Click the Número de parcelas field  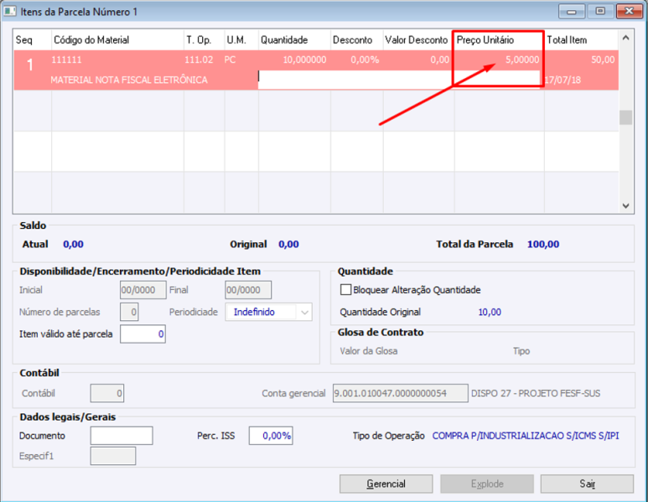tap(129, 312)
